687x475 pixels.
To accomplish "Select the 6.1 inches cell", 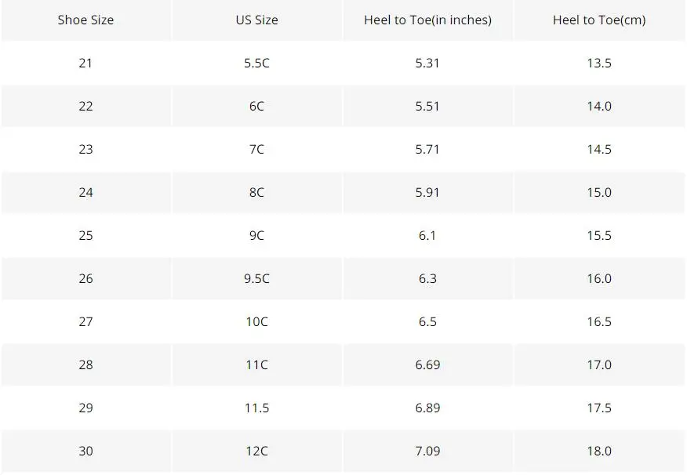I will tap(427, 235).
